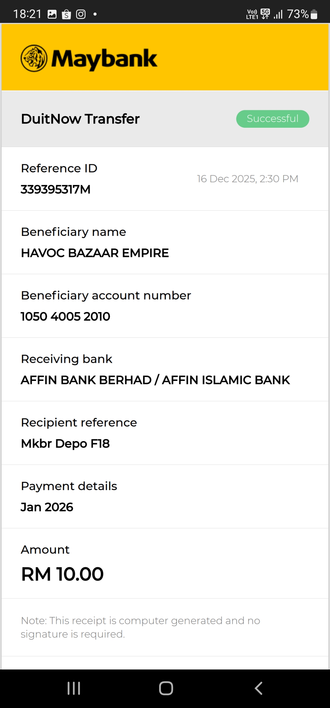Tap the green Successful status badge
330x708 pixels.
pyautogui.click(x=273, y=119)
